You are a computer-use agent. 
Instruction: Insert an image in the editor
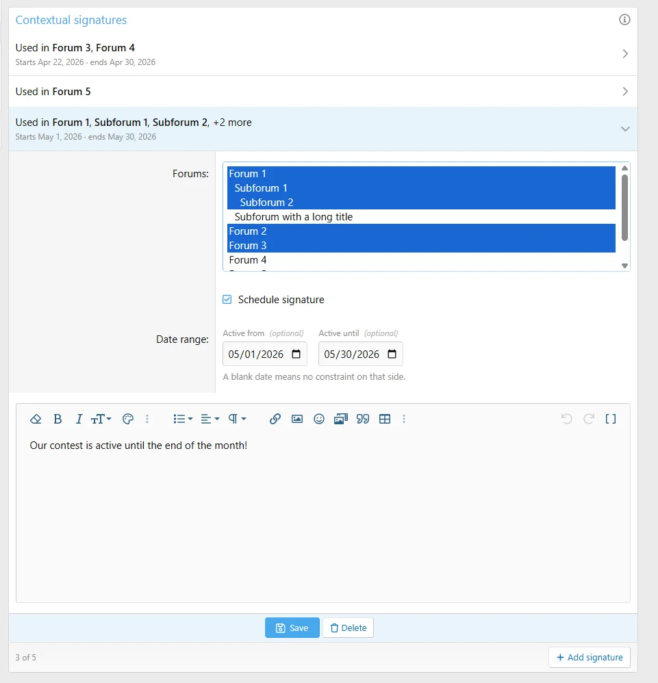(297, 419)
